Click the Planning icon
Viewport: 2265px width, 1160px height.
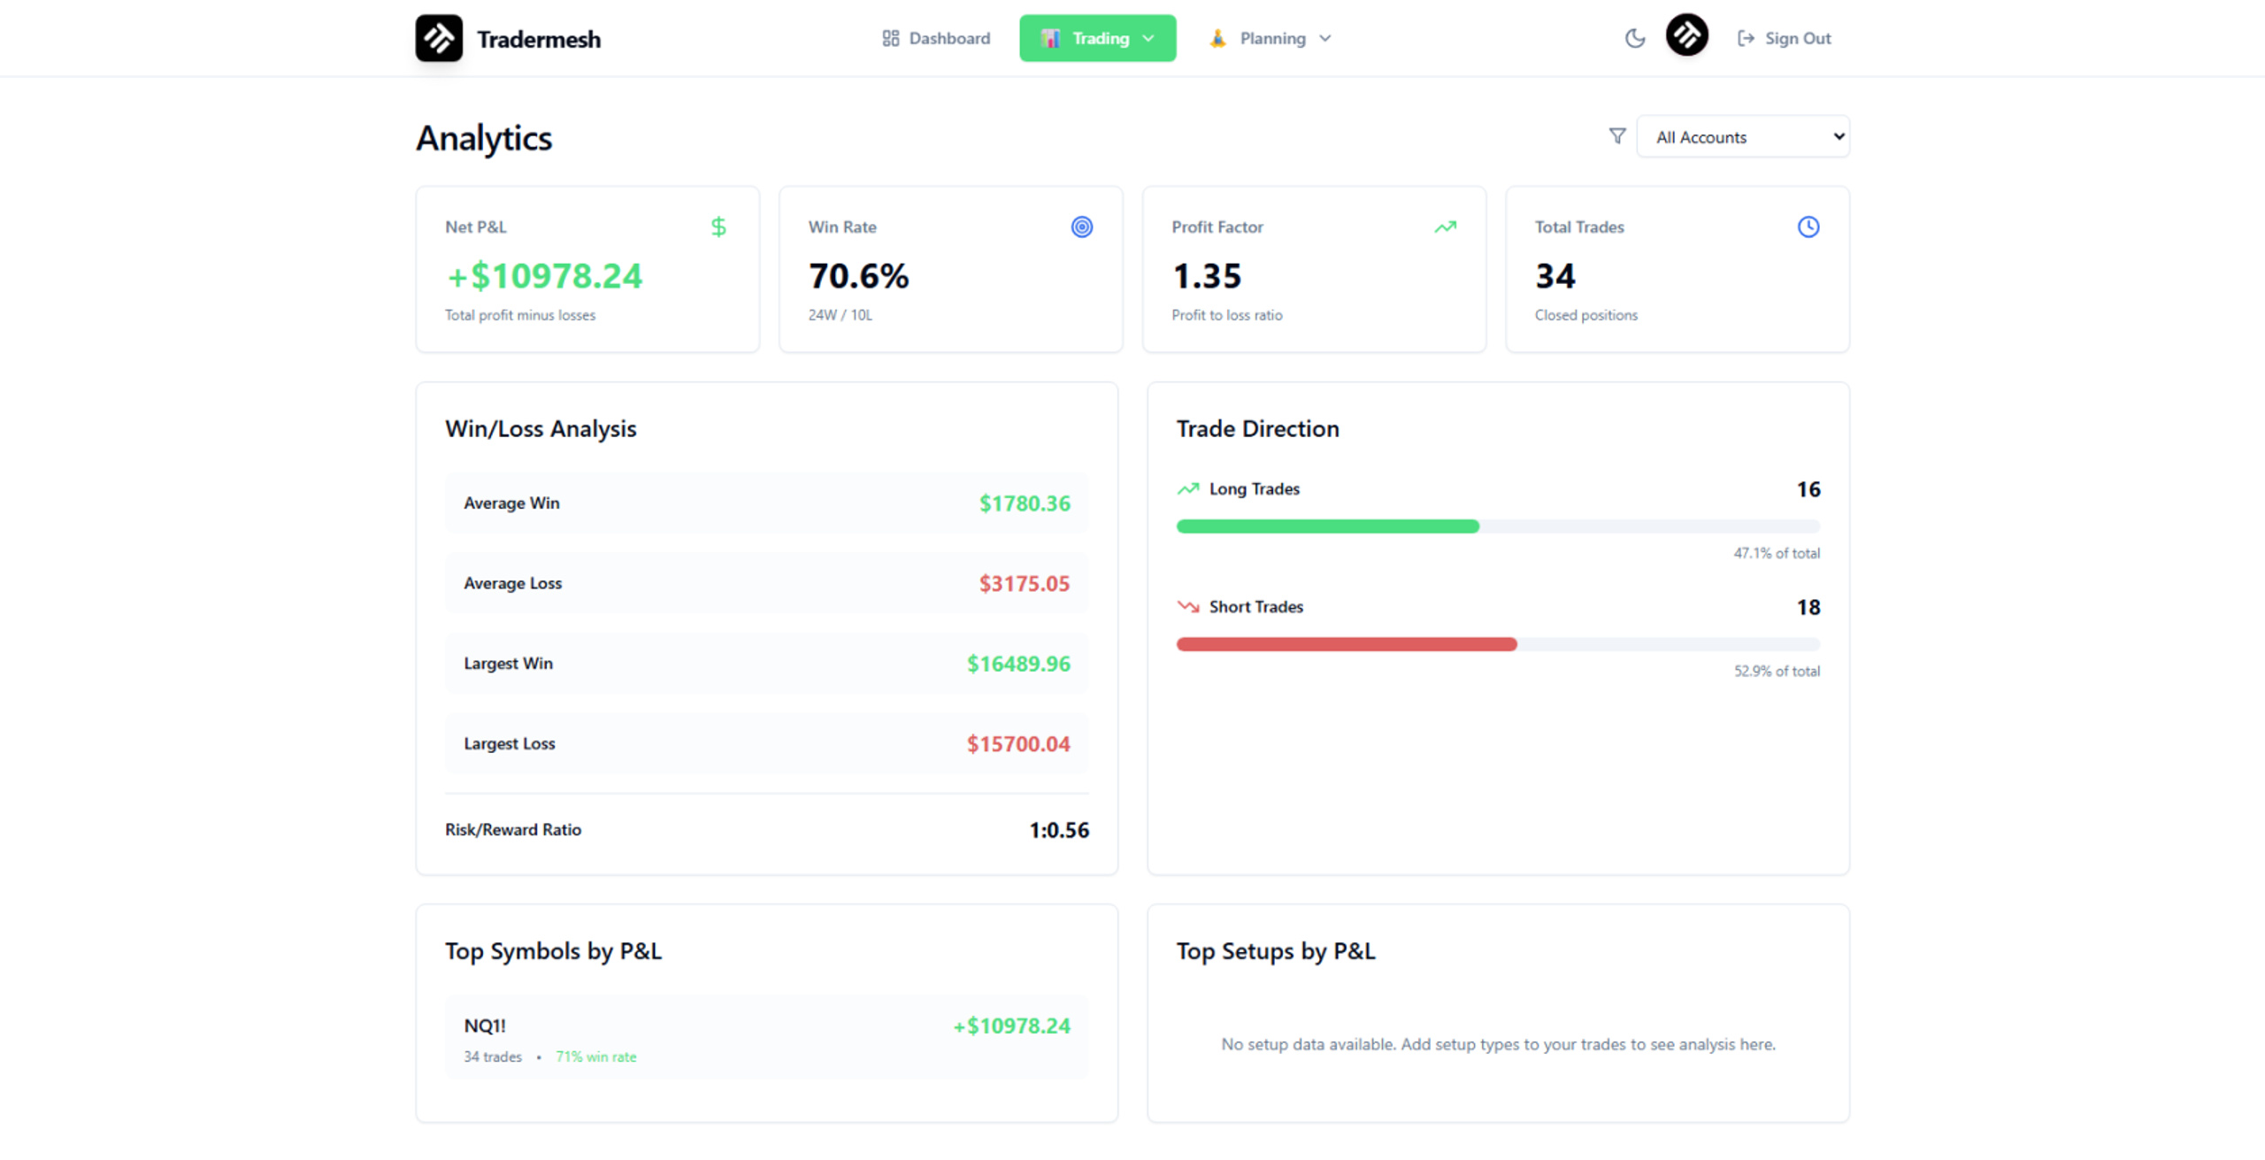pyautogui.click(x=1217, y=38)
